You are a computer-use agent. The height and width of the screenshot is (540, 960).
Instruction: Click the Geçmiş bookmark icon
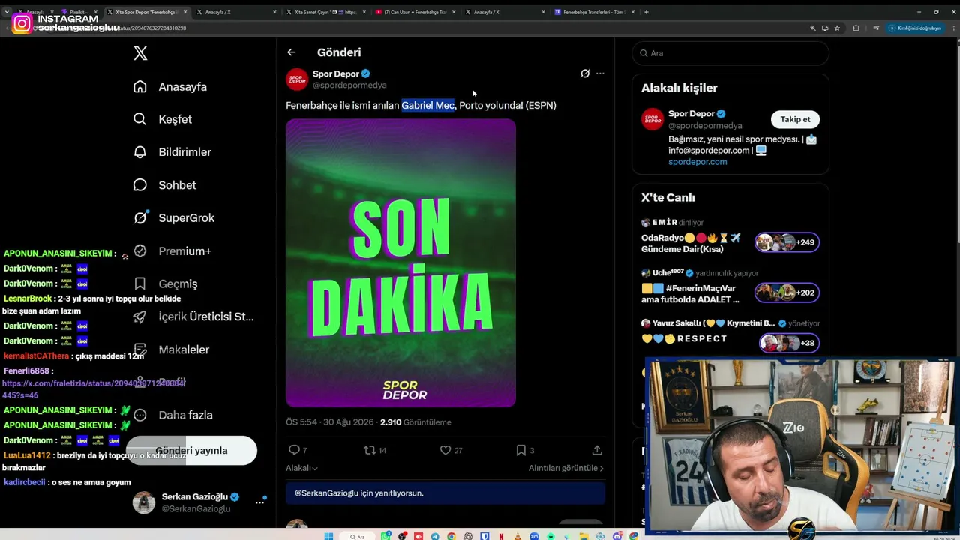pyautogui.click(x=139, y=283)
